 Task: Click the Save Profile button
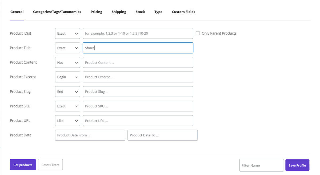click(x=297, y=165)
